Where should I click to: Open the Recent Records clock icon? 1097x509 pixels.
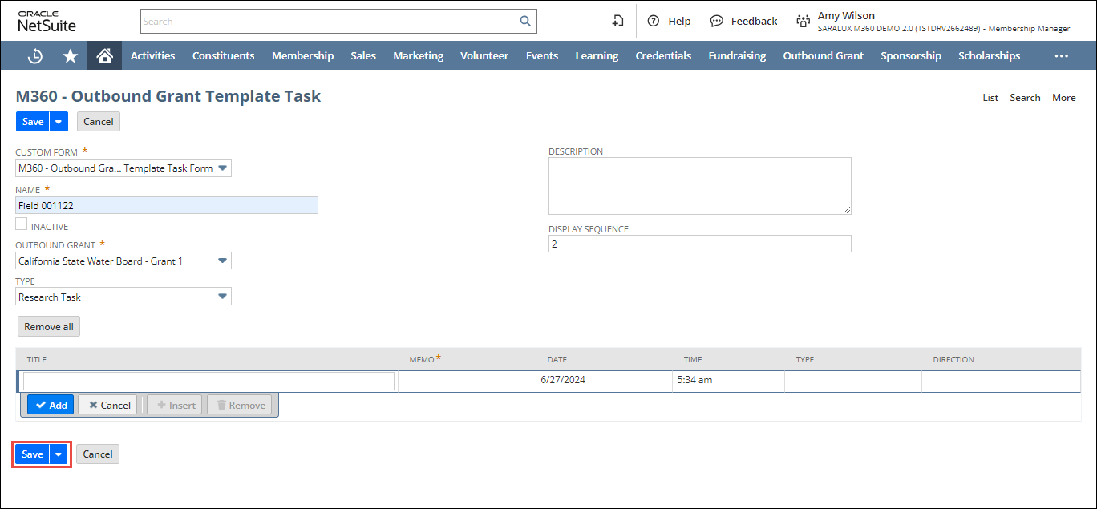[x=35, y=55]
